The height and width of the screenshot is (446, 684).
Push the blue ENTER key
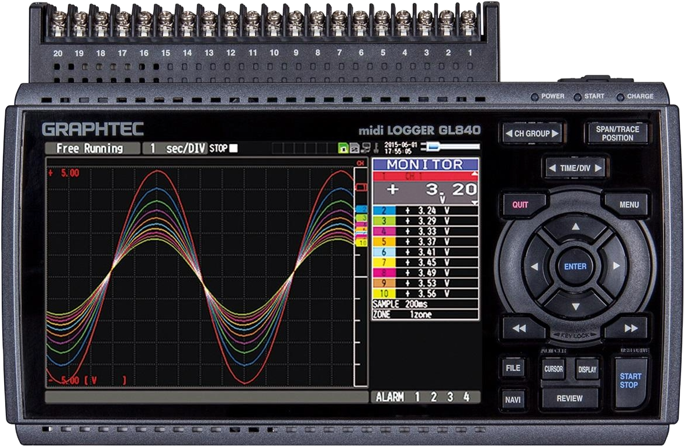click(575, 267)
